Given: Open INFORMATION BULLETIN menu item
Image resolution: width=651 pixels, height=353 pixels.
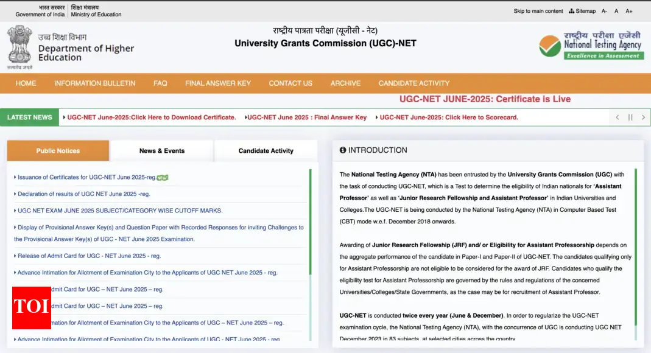Looking at the screenshot, I should tap(94, 83).
